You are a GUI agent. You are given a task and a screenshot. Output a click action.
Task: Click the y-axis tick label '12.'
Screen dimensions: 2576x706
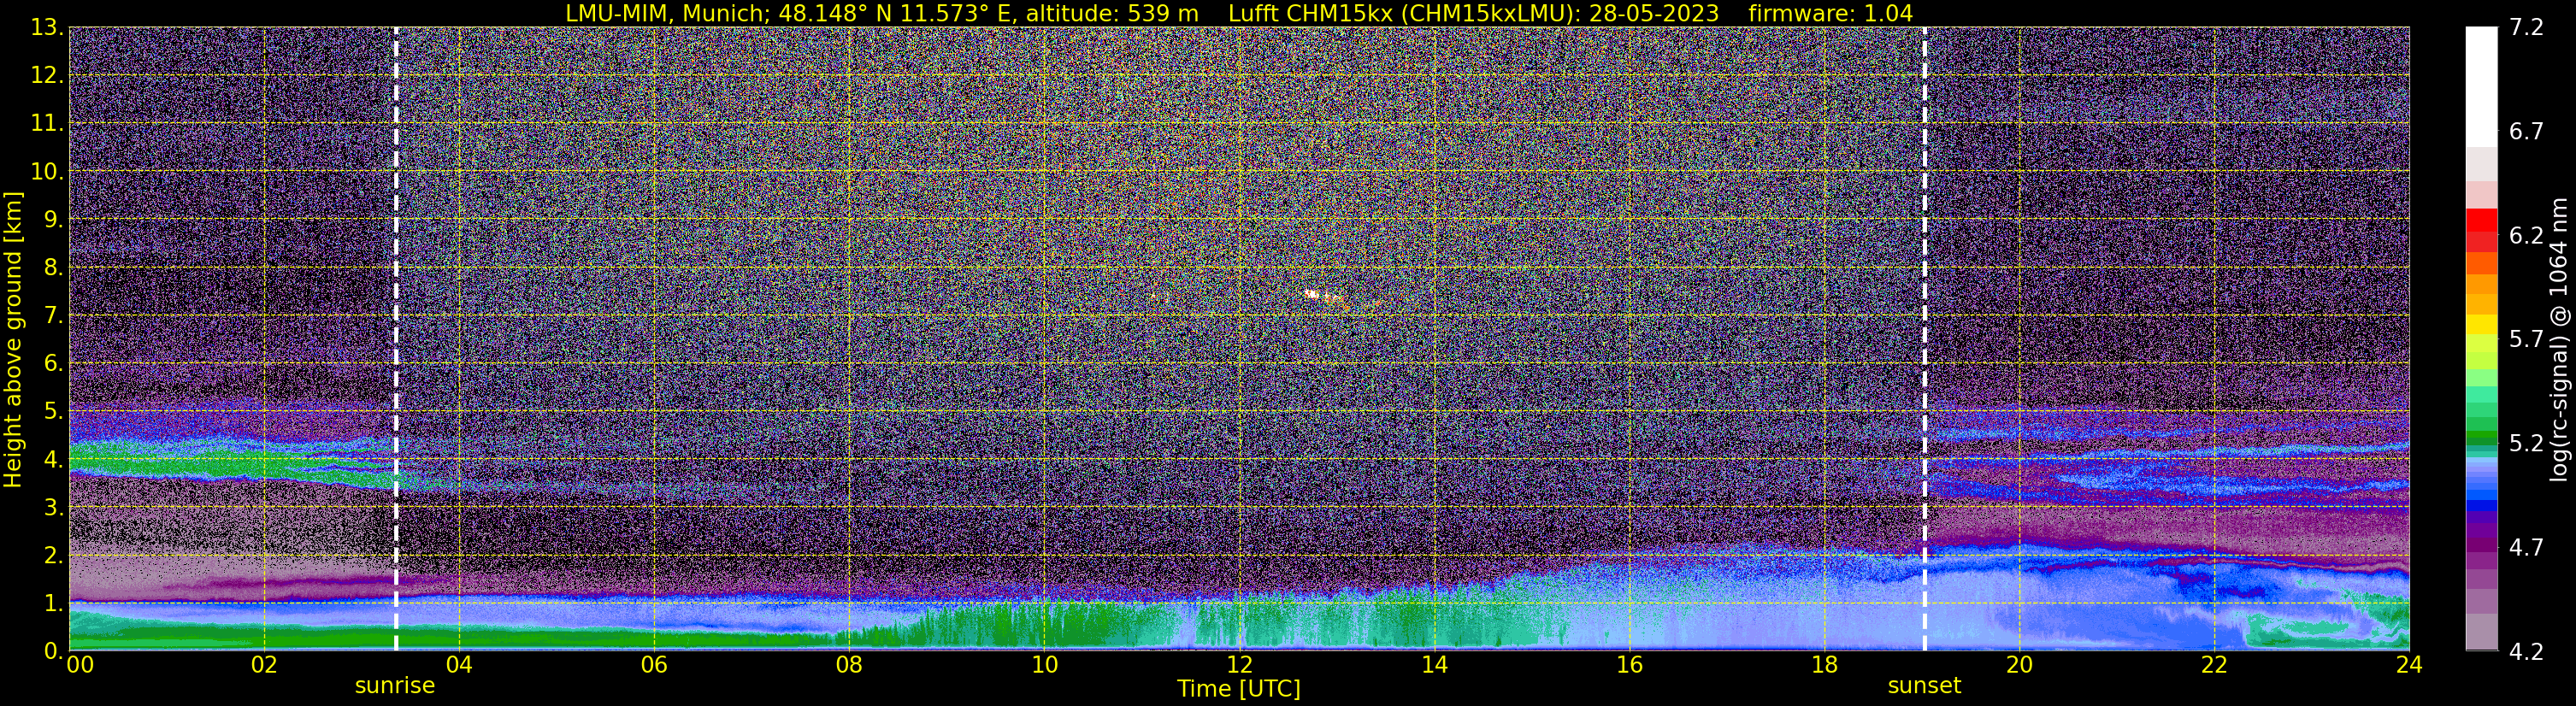[46, 76]
